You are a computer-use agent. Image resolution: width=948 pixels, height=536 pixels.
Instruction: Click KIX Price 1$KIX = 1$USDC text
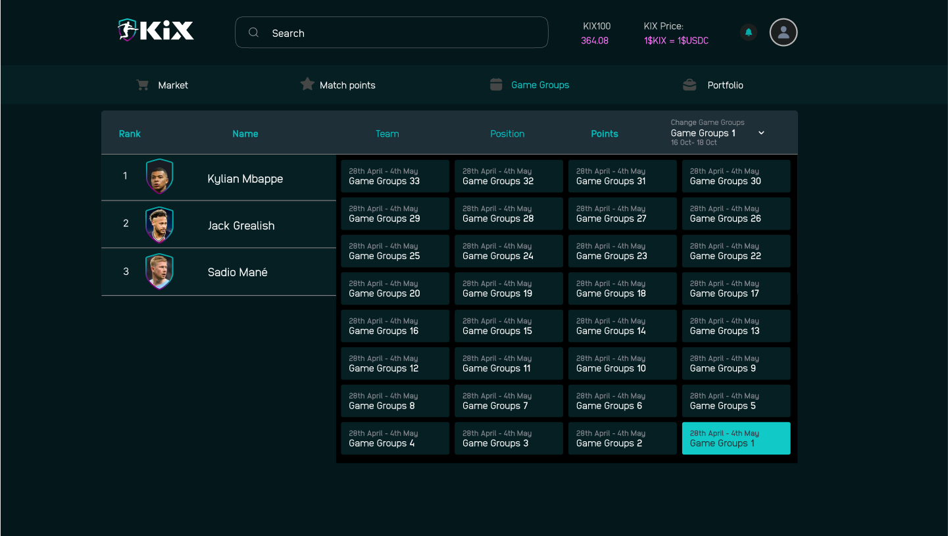point(676,41)
